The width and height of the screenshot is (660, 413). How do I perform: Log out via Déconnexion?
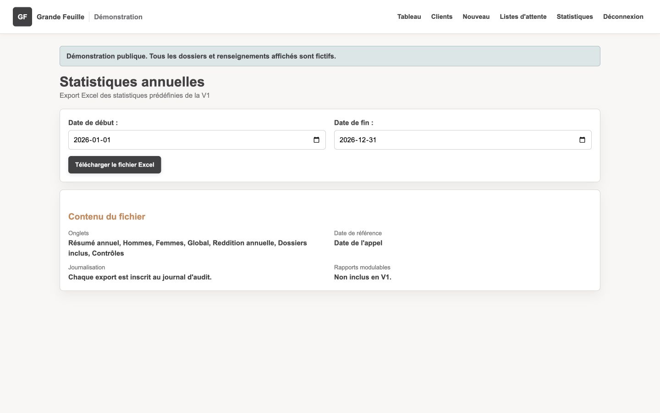pos(623,17)
